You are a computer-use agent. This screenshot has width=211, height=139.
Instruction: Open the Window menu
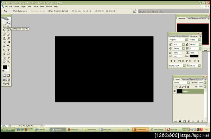(49, 6)
